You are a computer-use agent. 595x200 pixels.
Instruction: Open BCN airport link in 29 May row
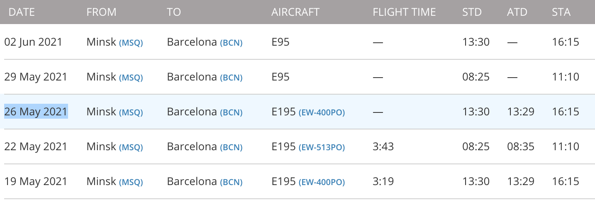[x=231, y=78]
